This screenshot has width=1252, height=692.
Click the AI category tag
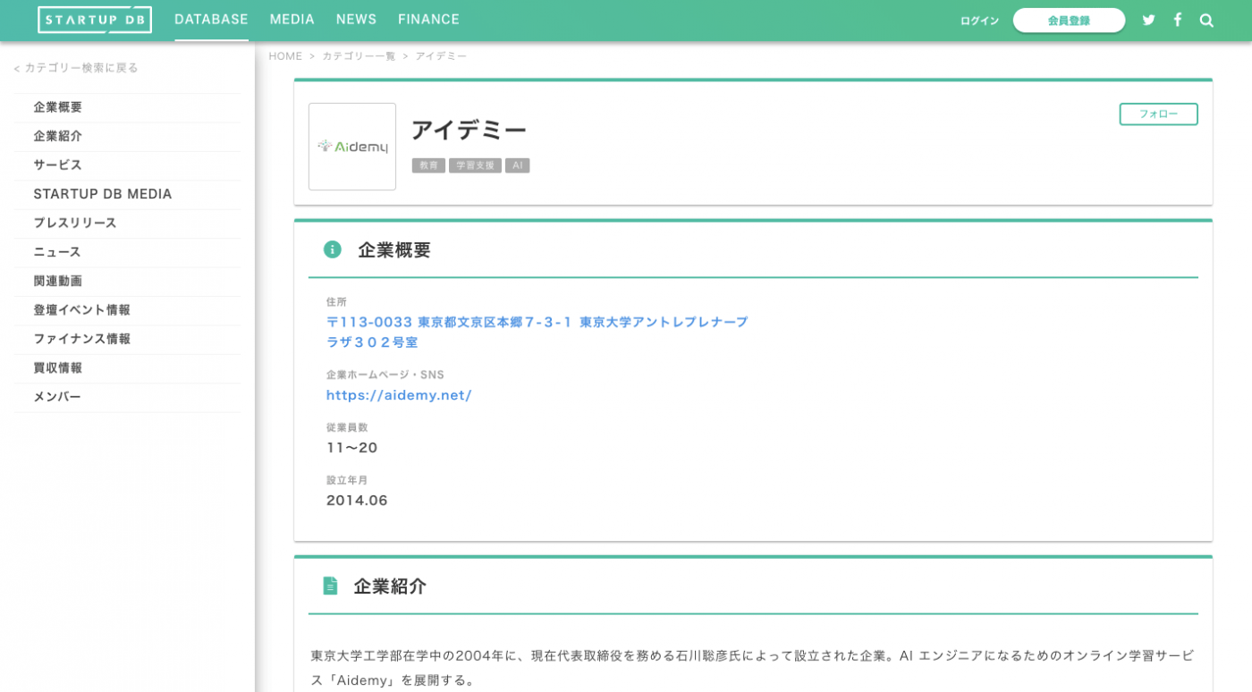[517, 165]
